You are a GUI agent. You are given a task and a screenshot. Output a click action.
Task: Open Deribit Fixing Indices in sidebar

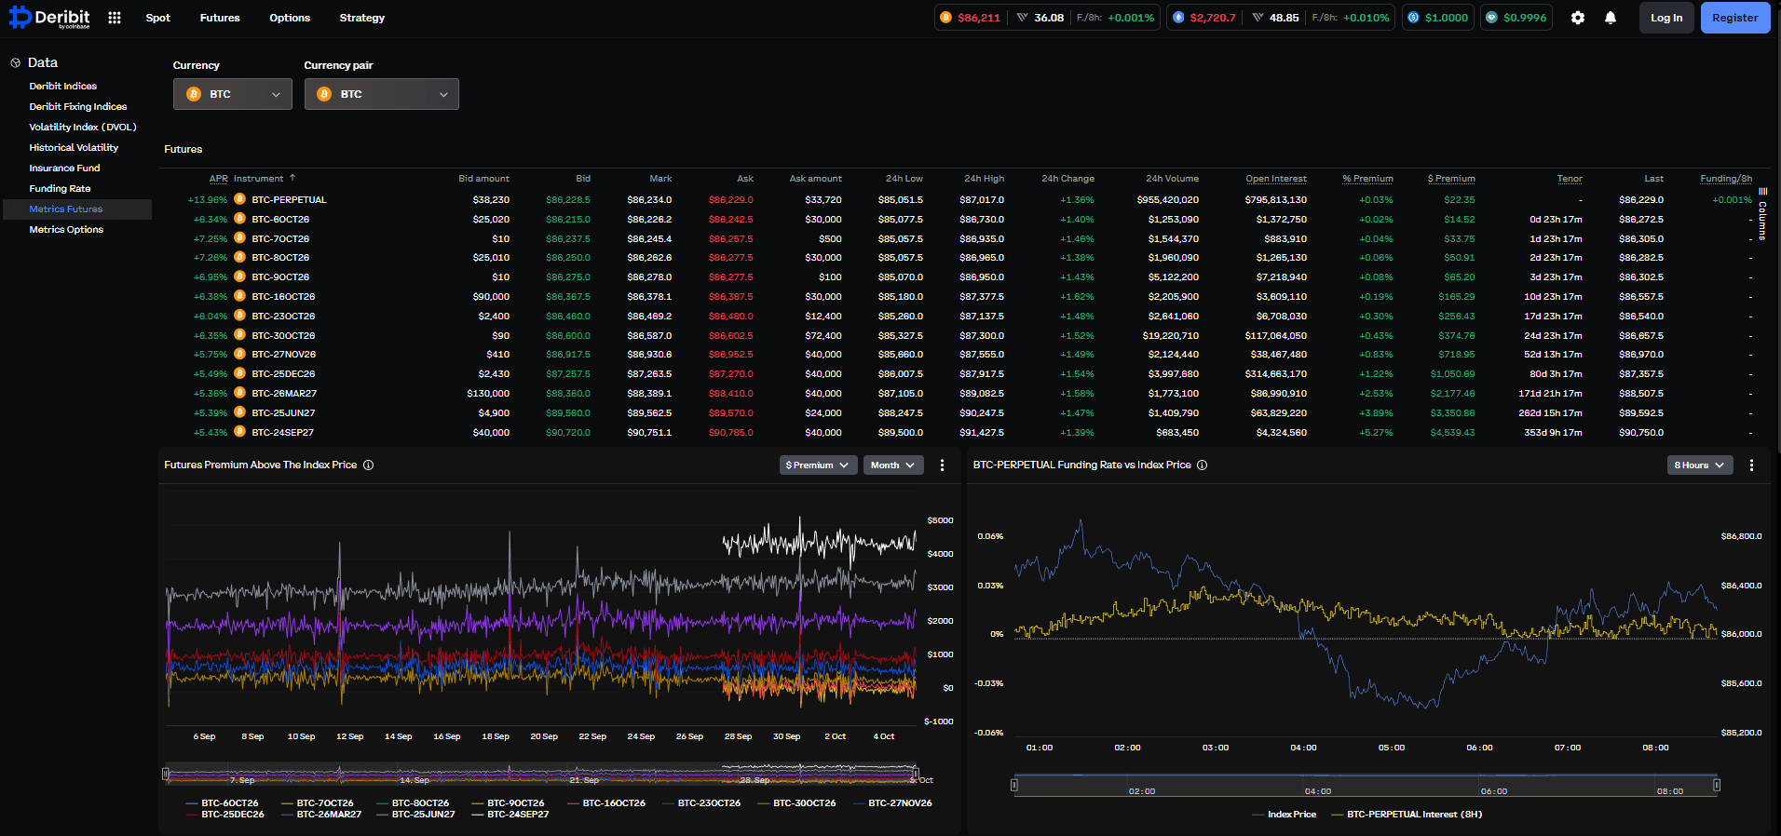coord(78,107)
